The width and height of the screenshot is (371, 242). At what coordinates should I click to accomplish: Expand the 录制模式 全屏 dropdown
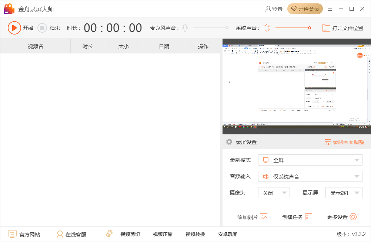pos(310,160)
